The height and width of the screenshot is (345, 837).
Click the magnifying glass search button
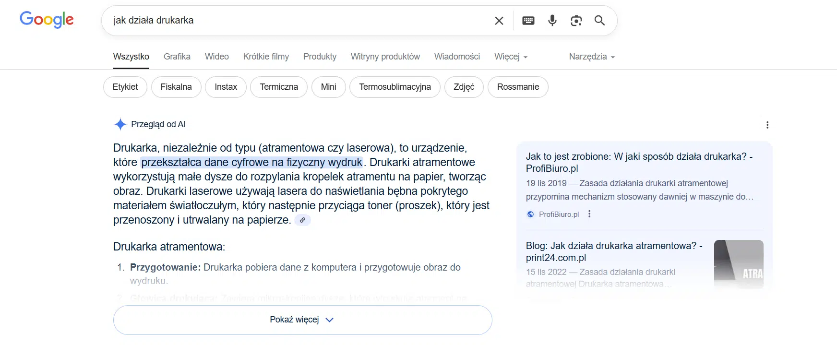(x=599, y=21)
